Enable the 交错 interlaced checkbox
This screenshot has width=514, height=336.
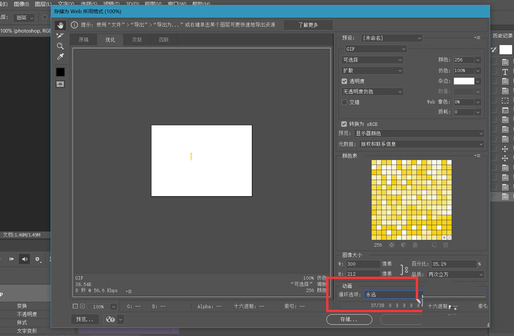pos(344,102)
